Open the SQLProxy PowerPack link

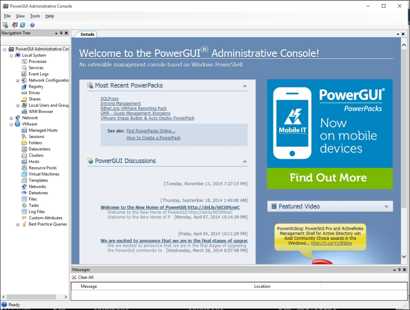[109, 99]
